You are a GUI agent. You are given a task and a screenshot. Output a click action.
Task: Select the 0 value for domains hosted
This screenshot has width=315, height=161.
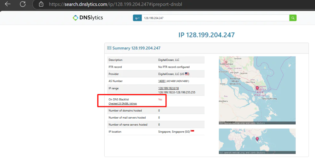pyautogui.click(x=159, y=111)
